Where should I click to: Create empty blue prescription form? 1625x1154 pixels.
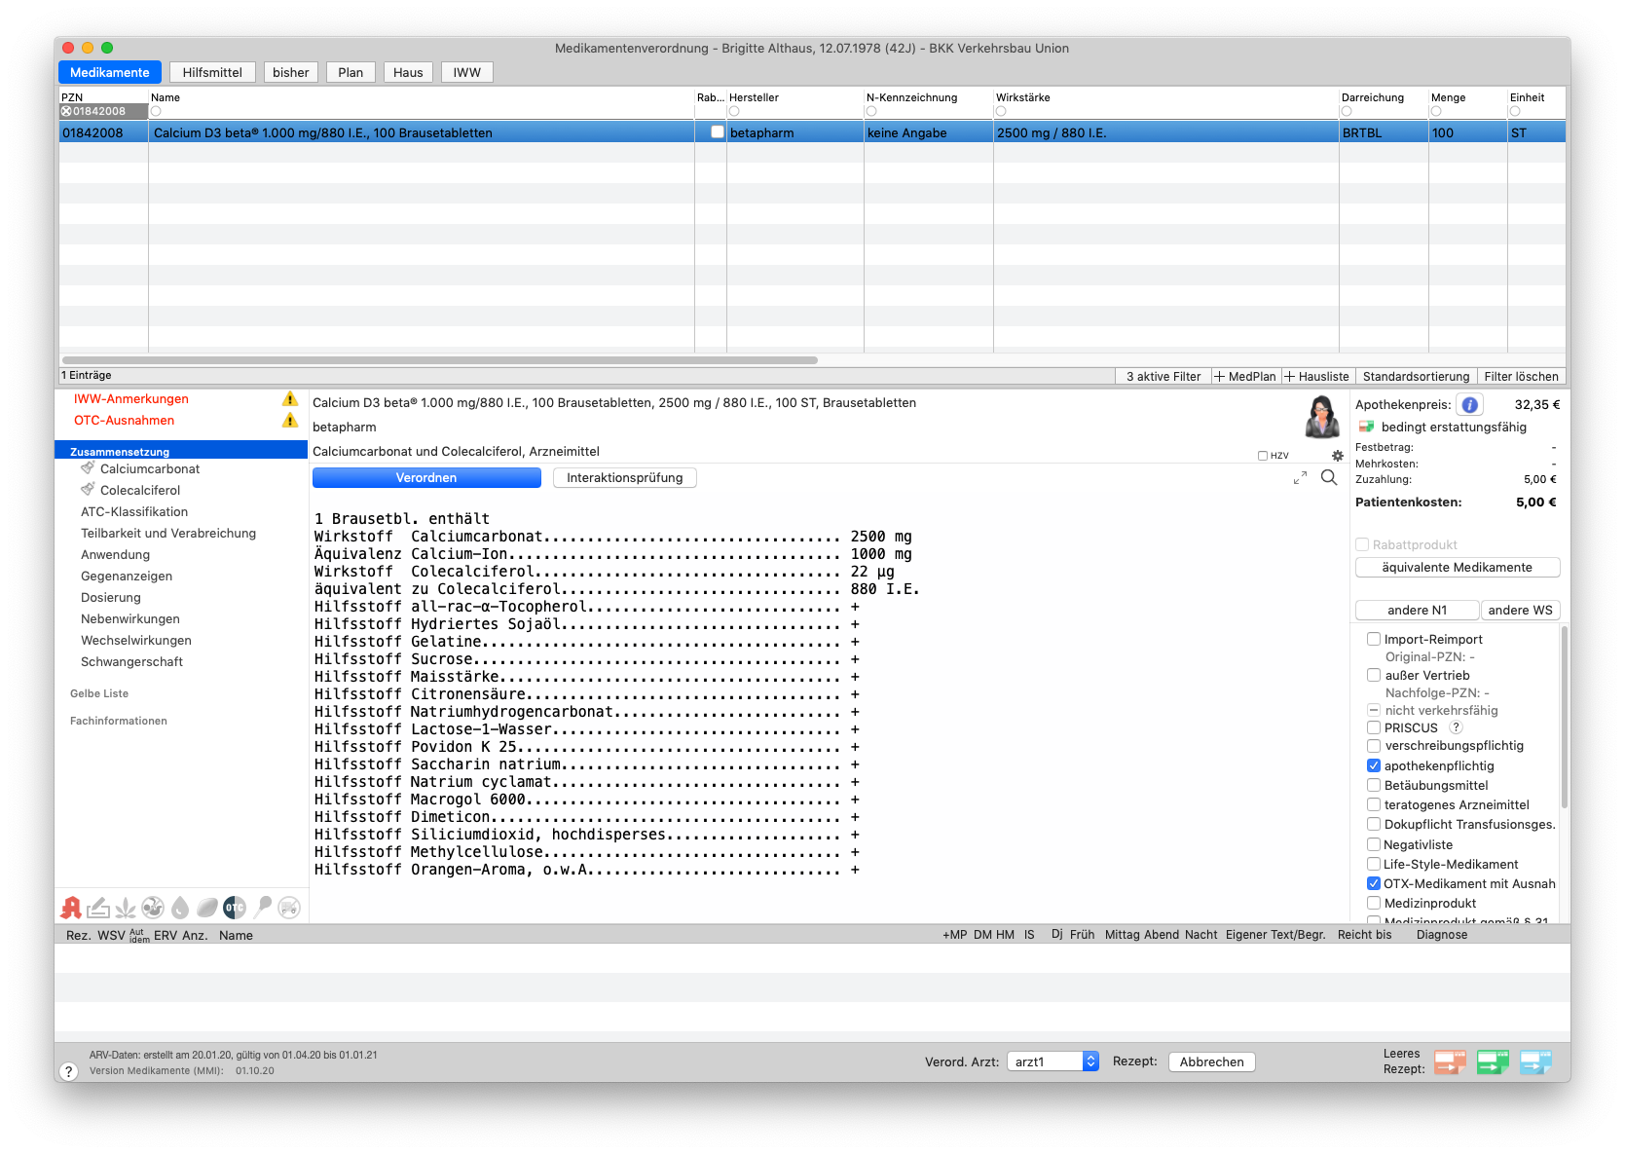pos(1535,1061)
